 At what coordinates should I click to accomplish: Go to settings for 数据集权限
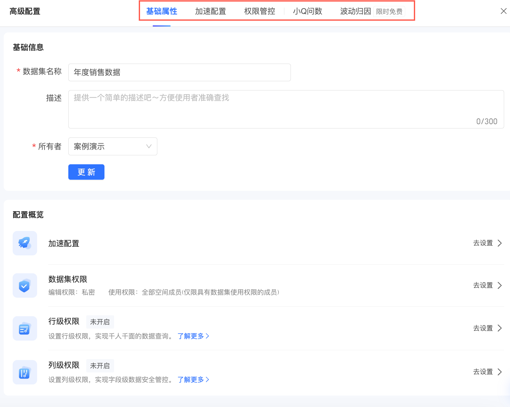487,285
